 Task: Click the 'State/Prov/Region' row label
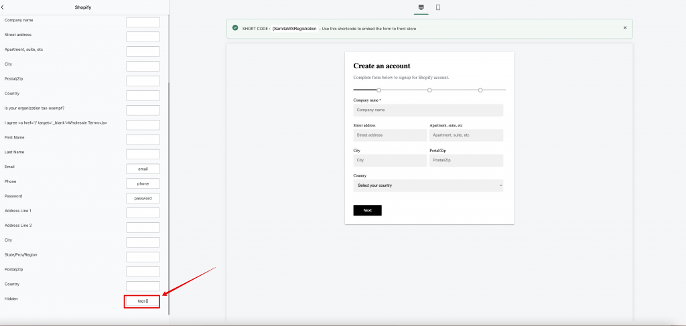21,255
